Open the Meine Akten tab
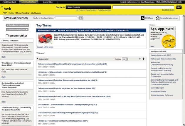Viewport: 185px width, 126px height. coord(48,2)
